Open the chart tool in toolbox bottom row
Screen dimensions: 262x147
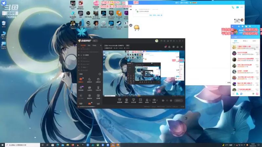point(98,104)
